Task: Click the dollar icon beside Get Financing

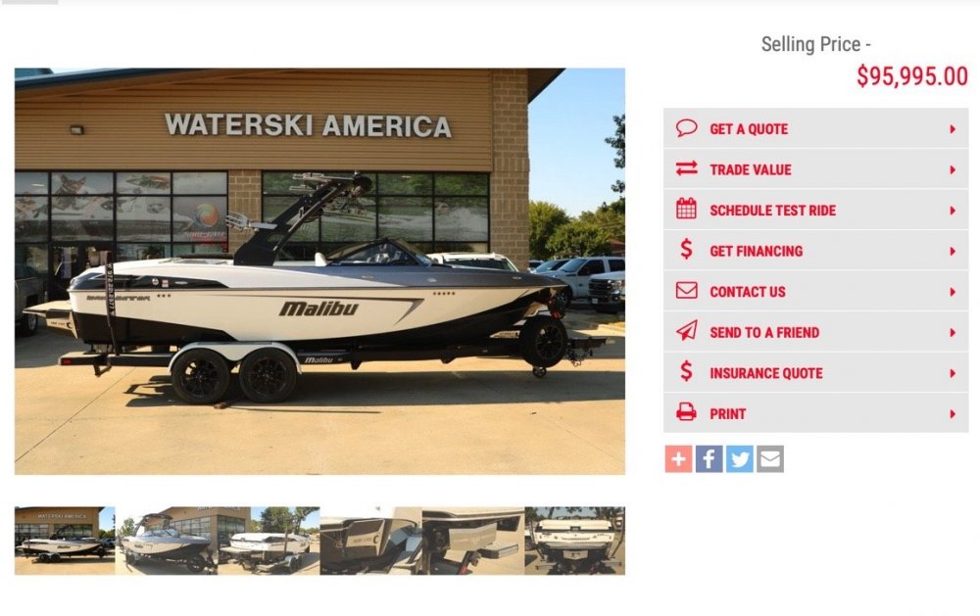Action: (x=686, y=250)
